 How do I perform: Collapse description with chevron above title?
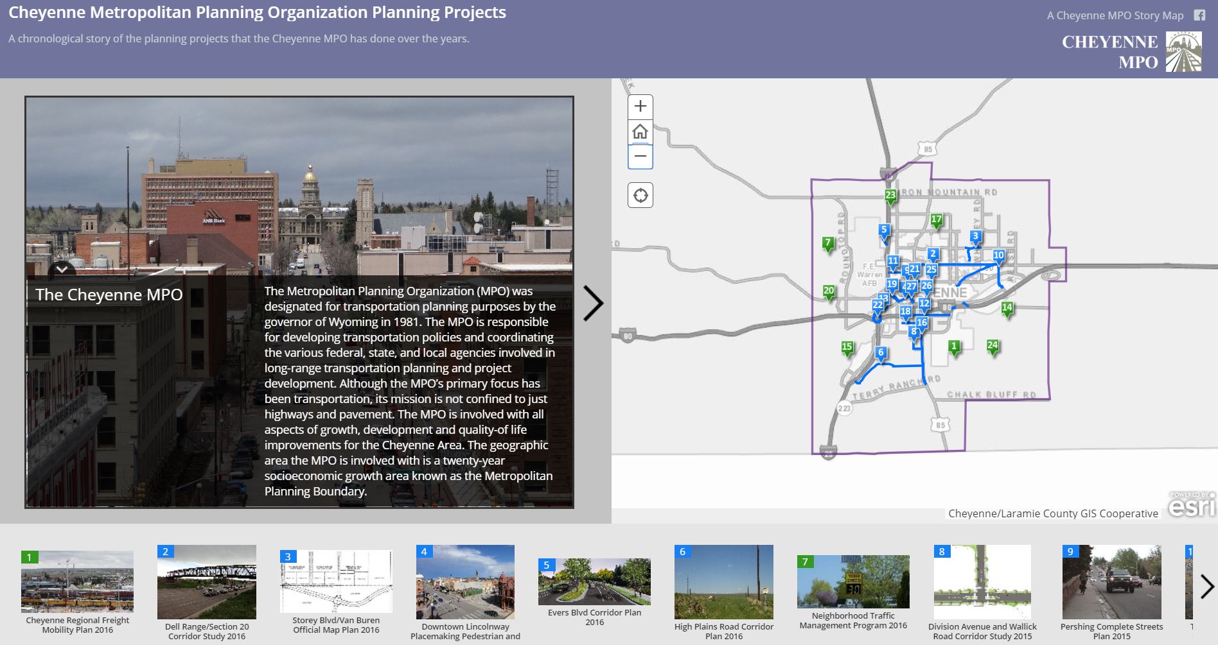click(x=62, y=269)
